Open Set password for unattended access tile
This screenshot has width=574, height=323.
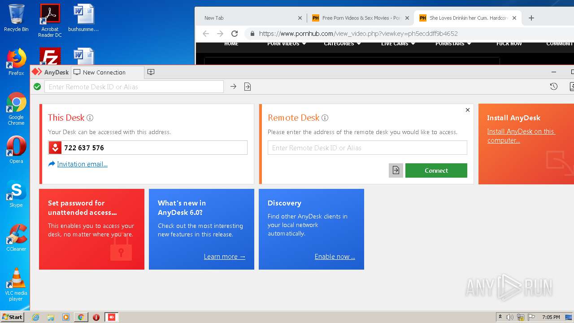coord(91,229)
